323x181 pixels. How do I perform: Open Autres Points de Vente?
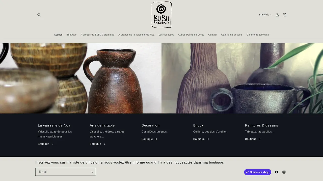click(191, 35)
